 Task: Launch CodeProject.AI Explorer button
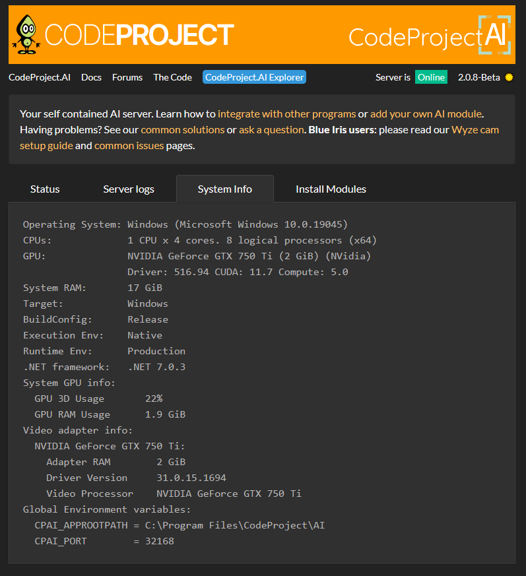tap(254, 77)
